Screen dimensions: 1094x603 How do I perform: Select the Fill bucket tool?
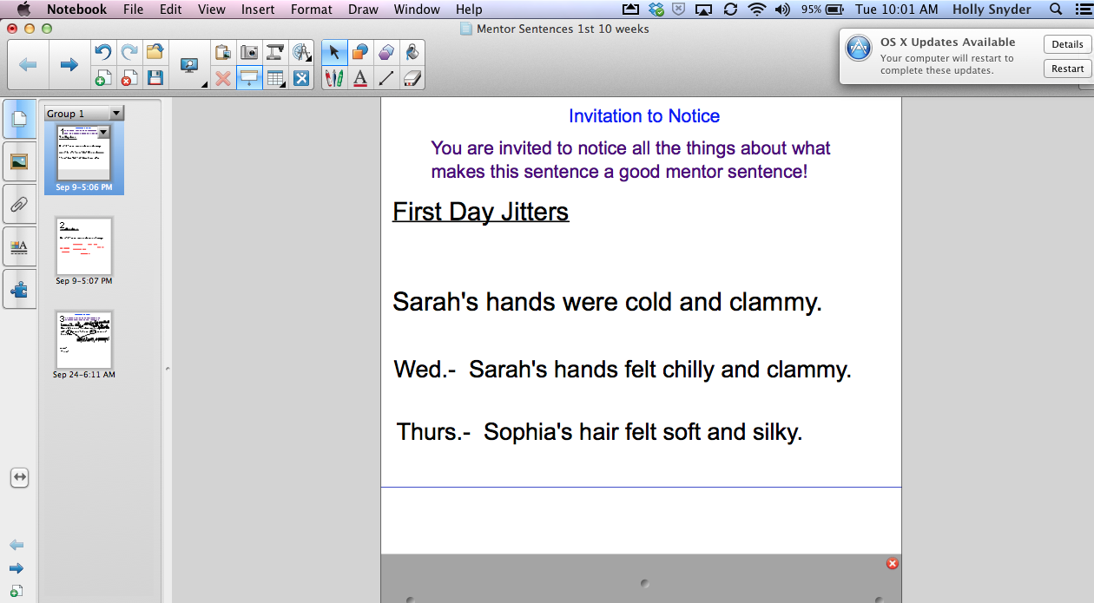pyautogui.click(x=411, y=52)
